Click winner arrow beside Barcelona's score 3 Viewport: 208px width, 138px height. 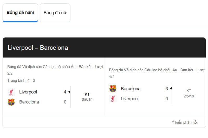(171, 88)
